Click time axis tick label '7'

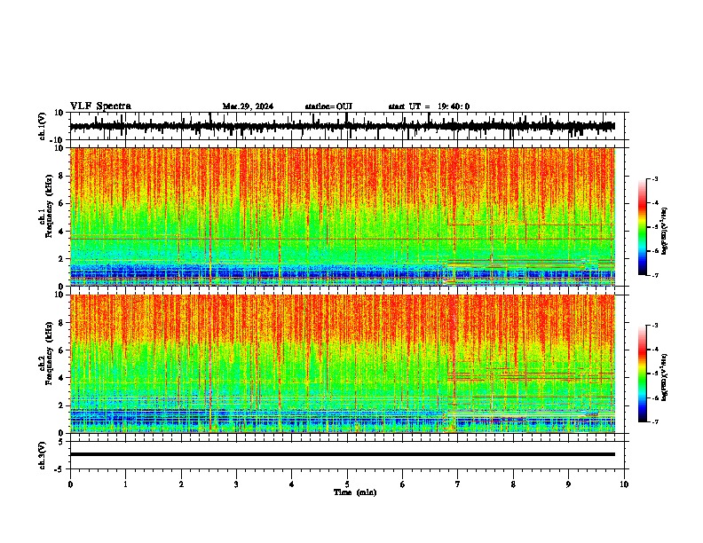(x=458, y=484)
